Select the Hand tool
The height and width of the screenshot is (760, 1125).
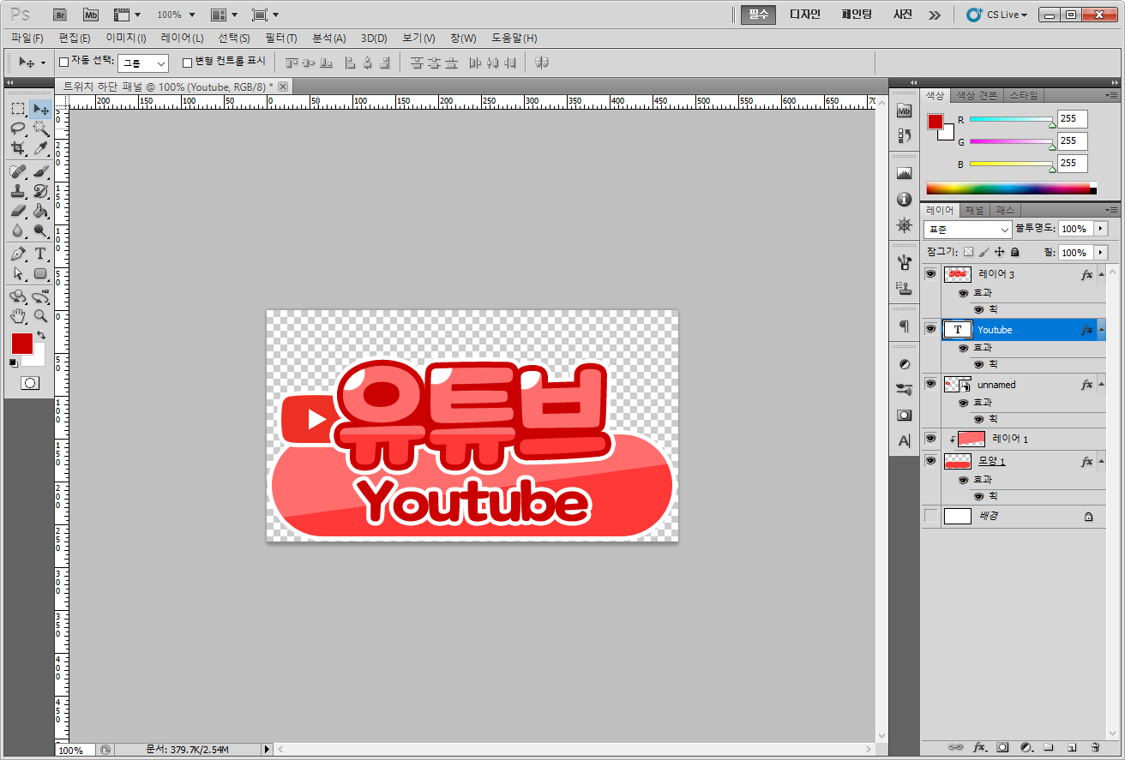[18, 315]
